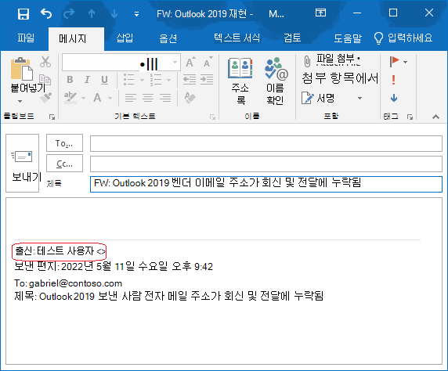Open the bullet list style dropdown
This screenshot has width=448, height=371.
(142, 80)
